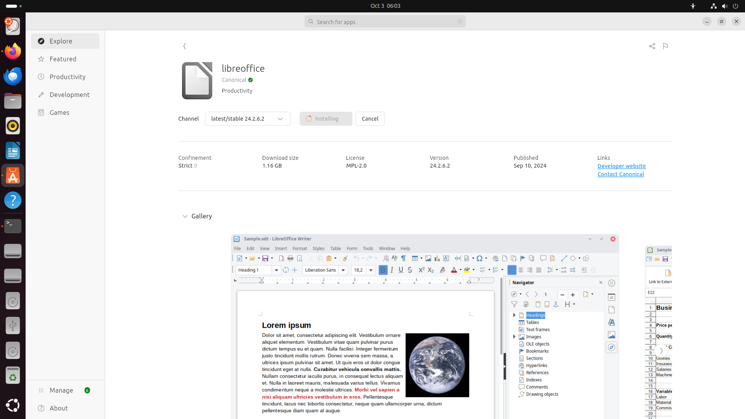Open the About page
745x419 pixels.
pos(65,408)
